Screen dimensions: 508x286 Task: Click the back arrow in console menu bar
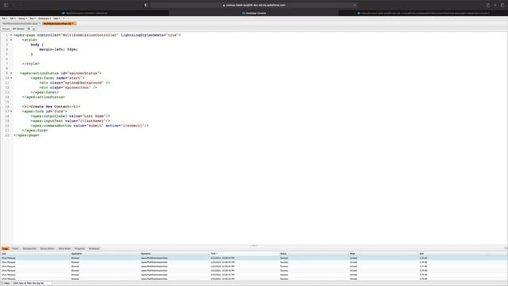tap(63, 18)
